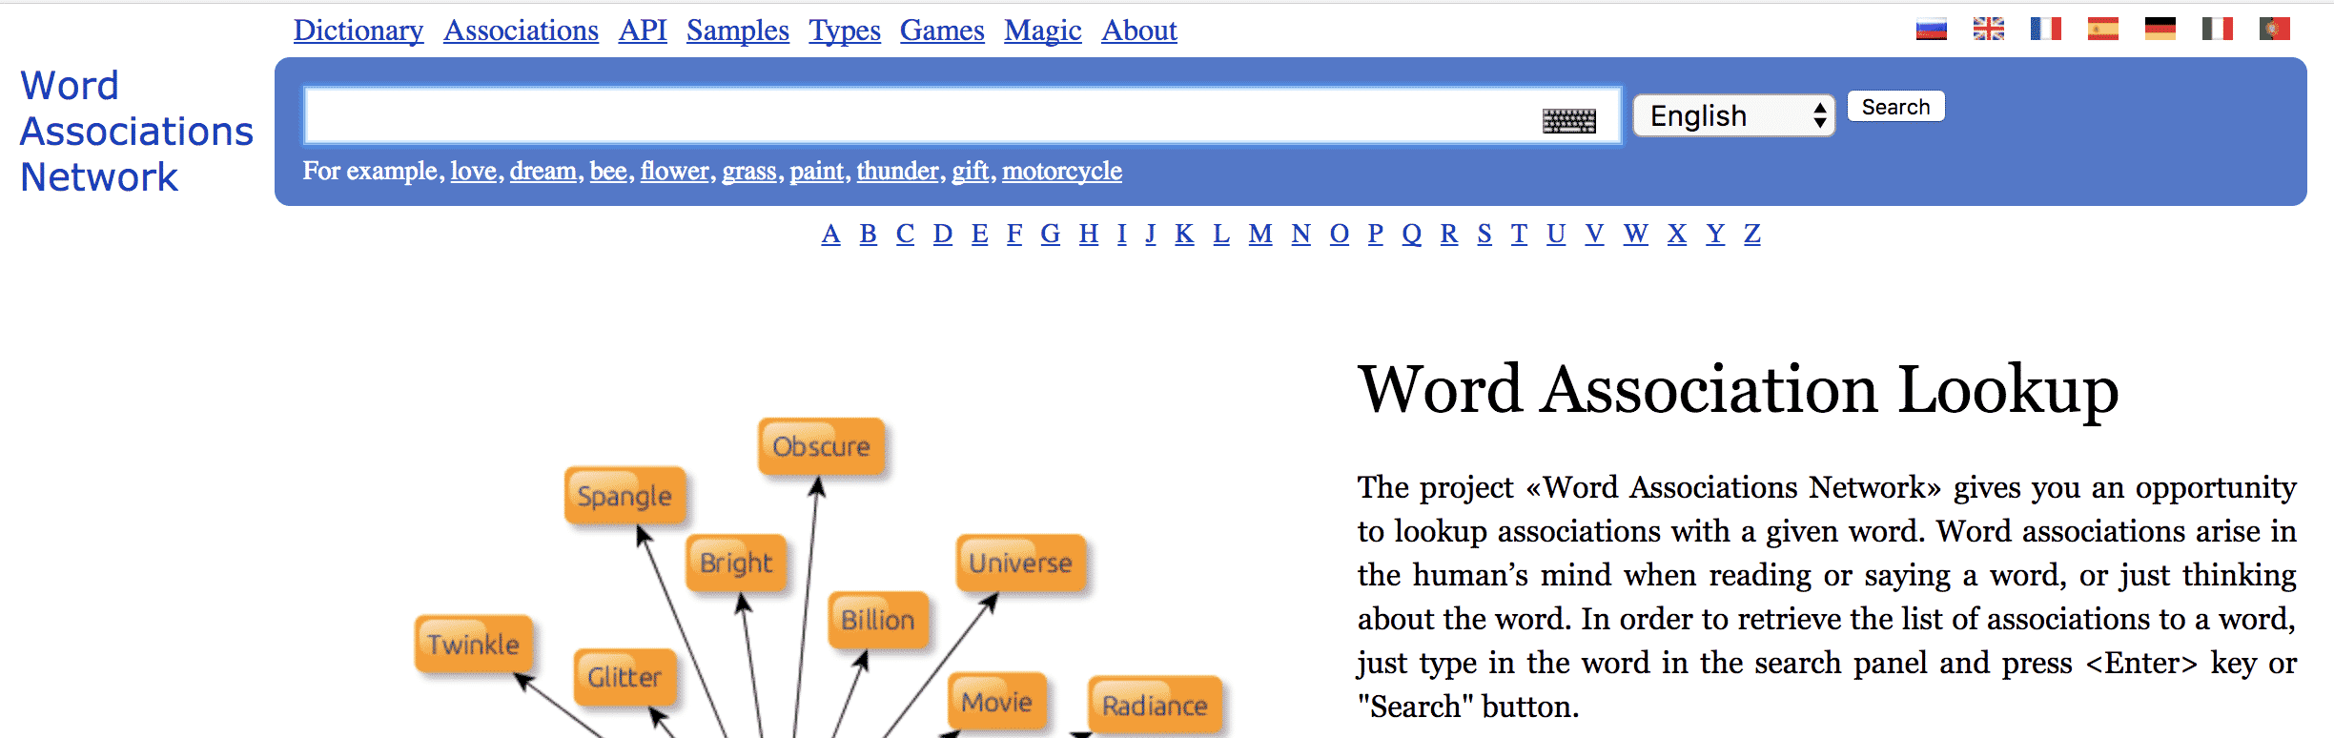
Task: Browse words starting with Y
Action: pyautogui.click(x=1715, y=234)
